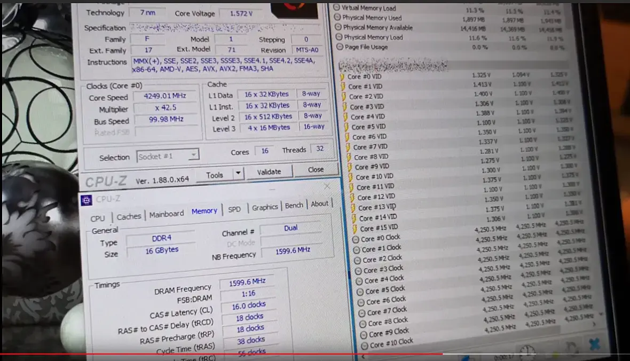This screenshot has width=630, height=361.
Task: Close the lower CPU-Z window with X
Action: tap(327, 186)
